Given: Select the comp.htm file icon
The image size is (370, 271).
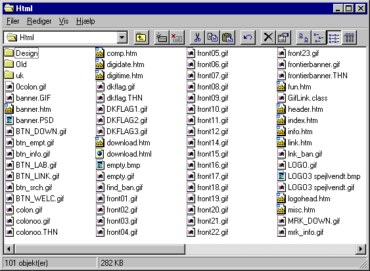Looking at the screenshot, I should click(100, 53).
